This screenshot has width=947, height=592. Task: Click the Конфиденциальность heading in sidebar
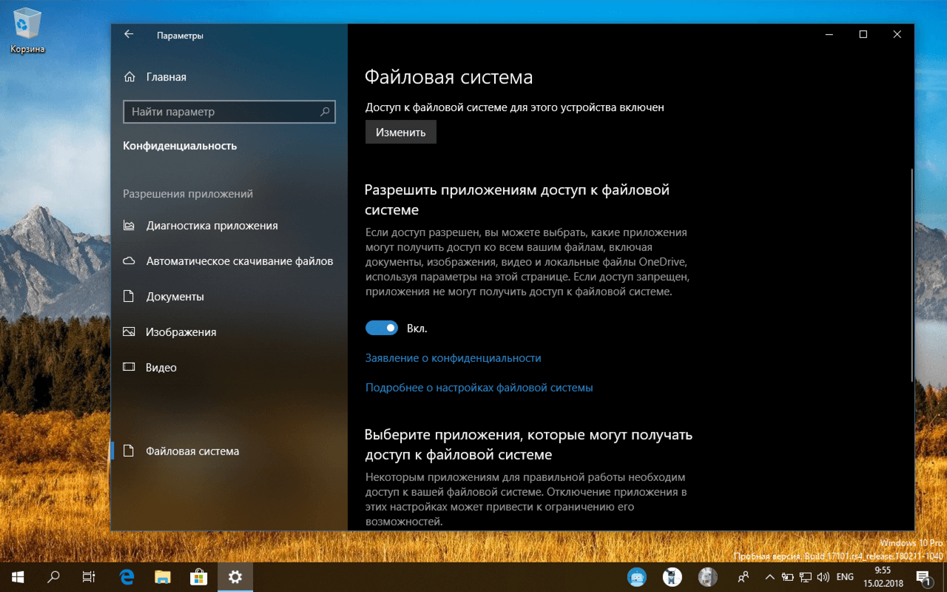[180, 146]
